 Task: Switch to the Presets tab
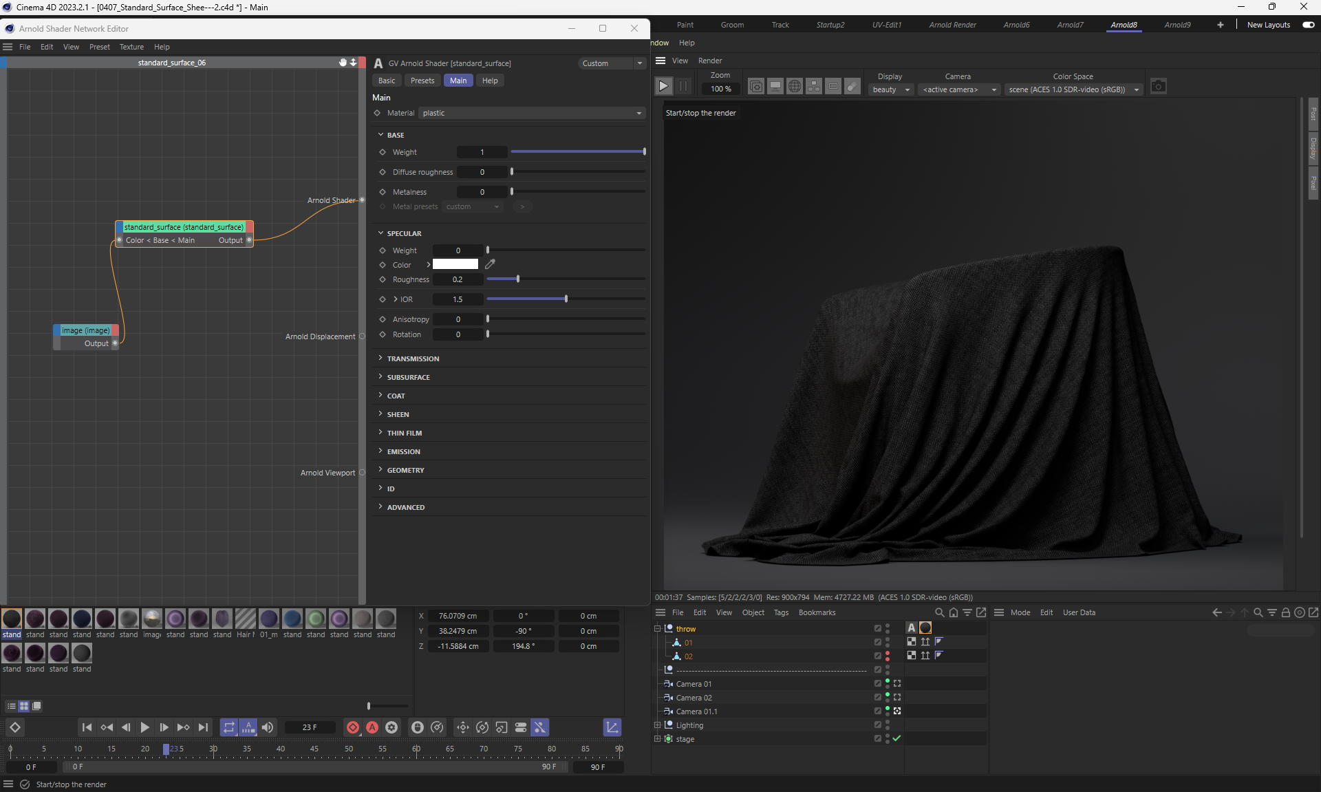click(422, 81)
